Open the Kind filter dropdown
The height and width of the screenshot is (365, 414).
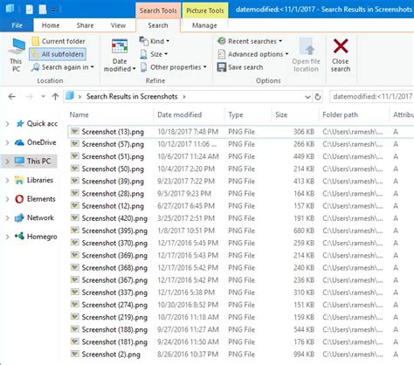click(x=155, y=41)
